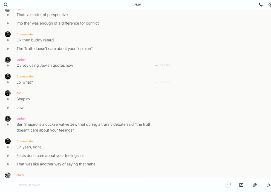Open the search icon in the top bar

(6, 5)
